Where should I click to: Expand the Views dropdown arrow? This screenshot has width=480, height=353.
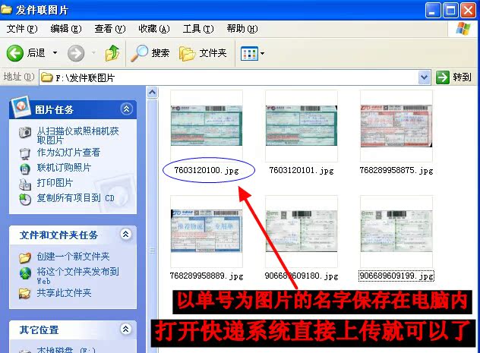click(262, 53)
